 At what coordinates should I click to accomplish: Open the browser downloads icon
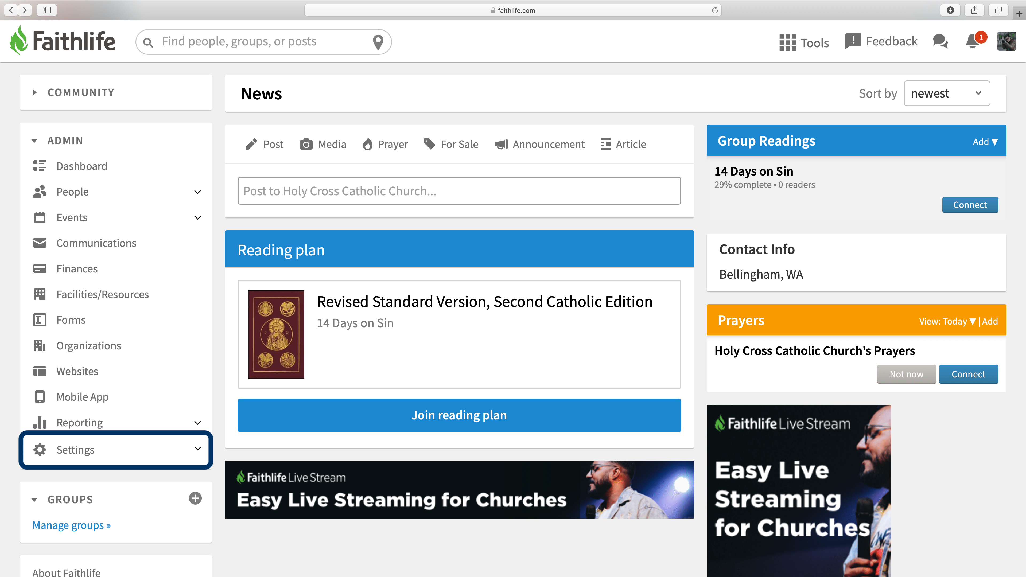click(950, 10)
